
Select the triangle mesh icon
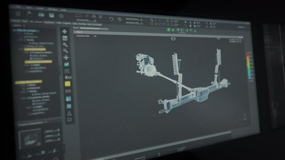pyautogui.click(x=69, y=113)
